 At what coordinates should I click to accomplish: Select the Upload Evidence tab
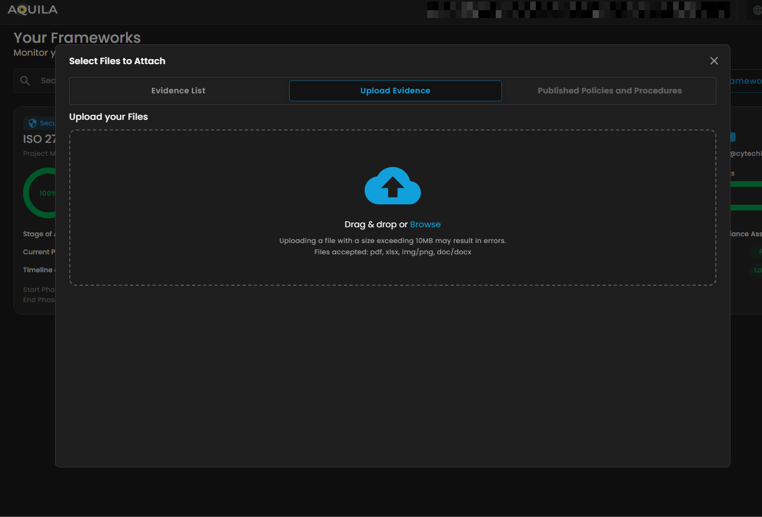tap(395, 91)
